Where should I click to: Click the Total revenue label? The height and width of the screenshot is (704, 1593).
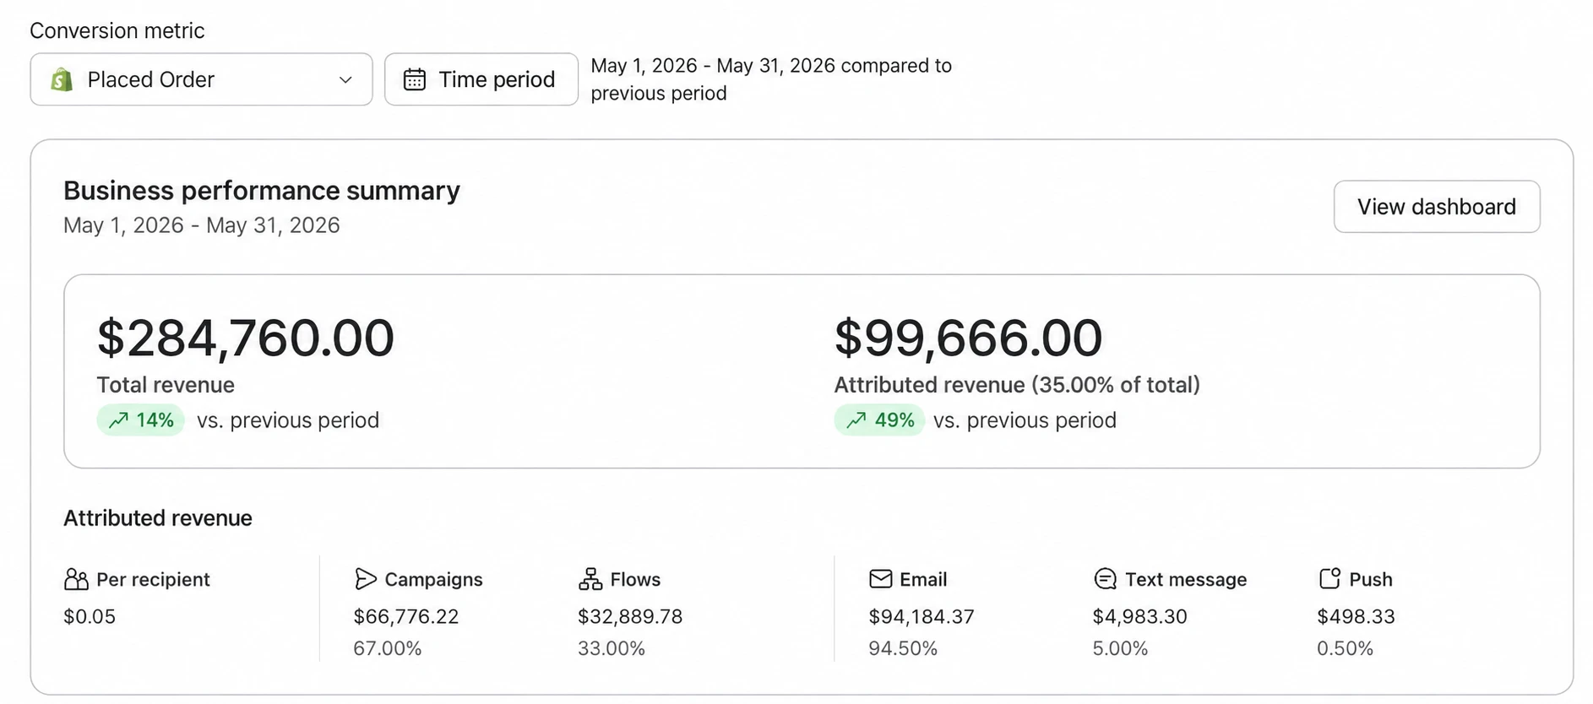click(166, 385)
